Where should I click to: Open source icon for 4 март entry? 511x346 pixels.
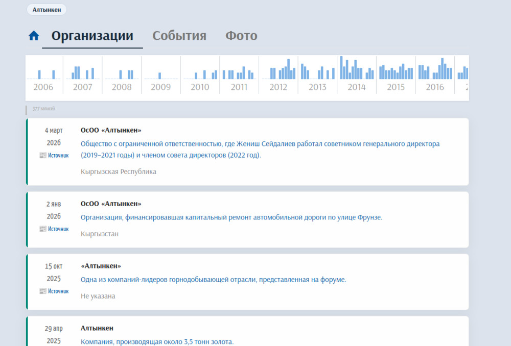(42, 156)
